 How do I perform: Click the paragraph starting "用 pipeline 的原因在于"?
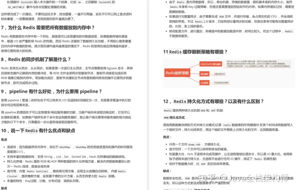[x=66, y=117]
